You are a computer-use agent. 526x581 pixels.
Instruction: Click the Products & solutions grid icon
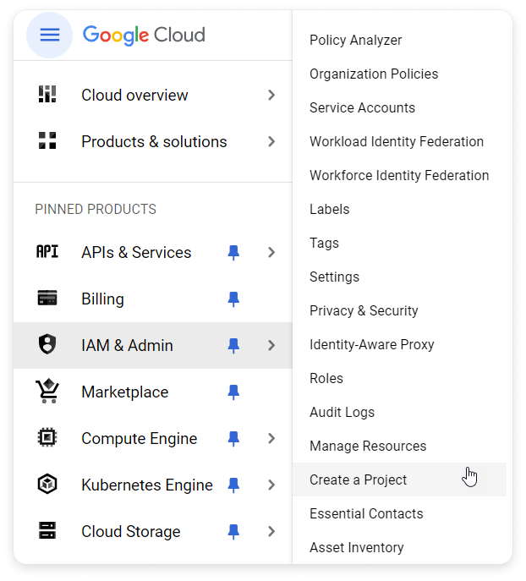coord(47,140)
